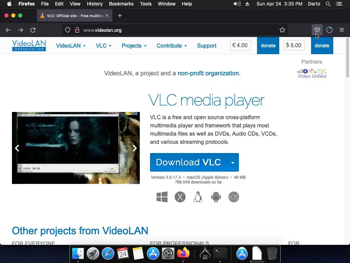The width and height of the screenshot is (350, 263).
Task: Click the Download VLC button
Action: pos(188,162)
